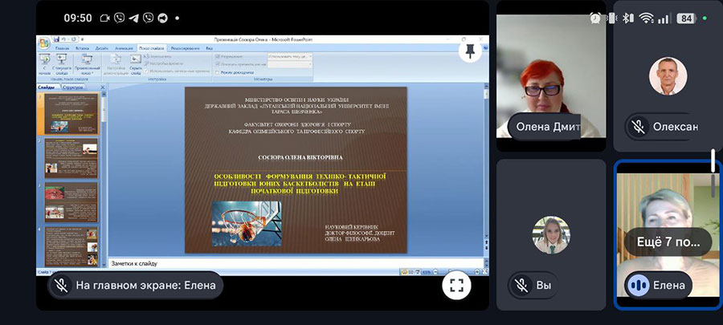This screenshot has height=325, width=723.
Task: Start slideshow from current slide
Action: pyautogui.click(x=61, y=64)
